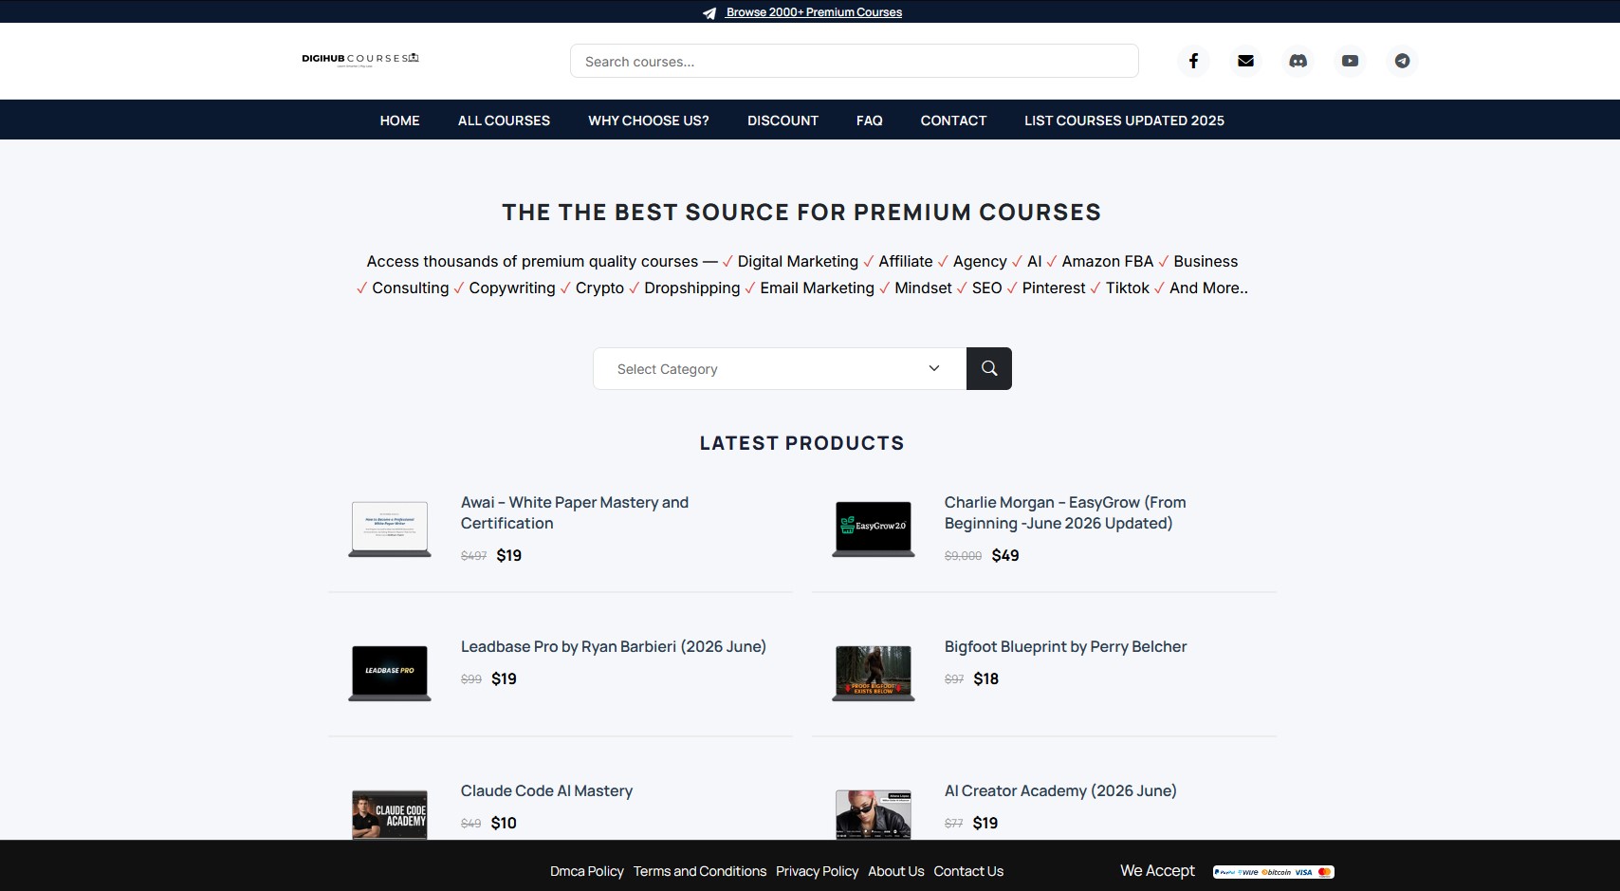This screenshot has height=891, width=1620.
Task: Open Privacy Policy footer link
Action: click(817, 871)
